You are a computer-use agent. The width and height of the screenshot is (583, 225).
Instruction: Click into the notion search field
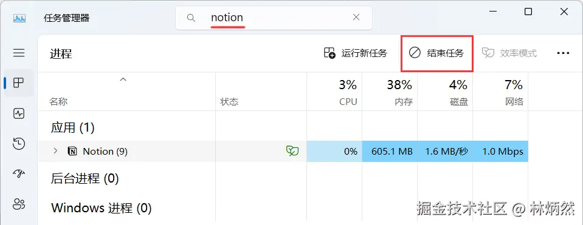coord(274,18)
